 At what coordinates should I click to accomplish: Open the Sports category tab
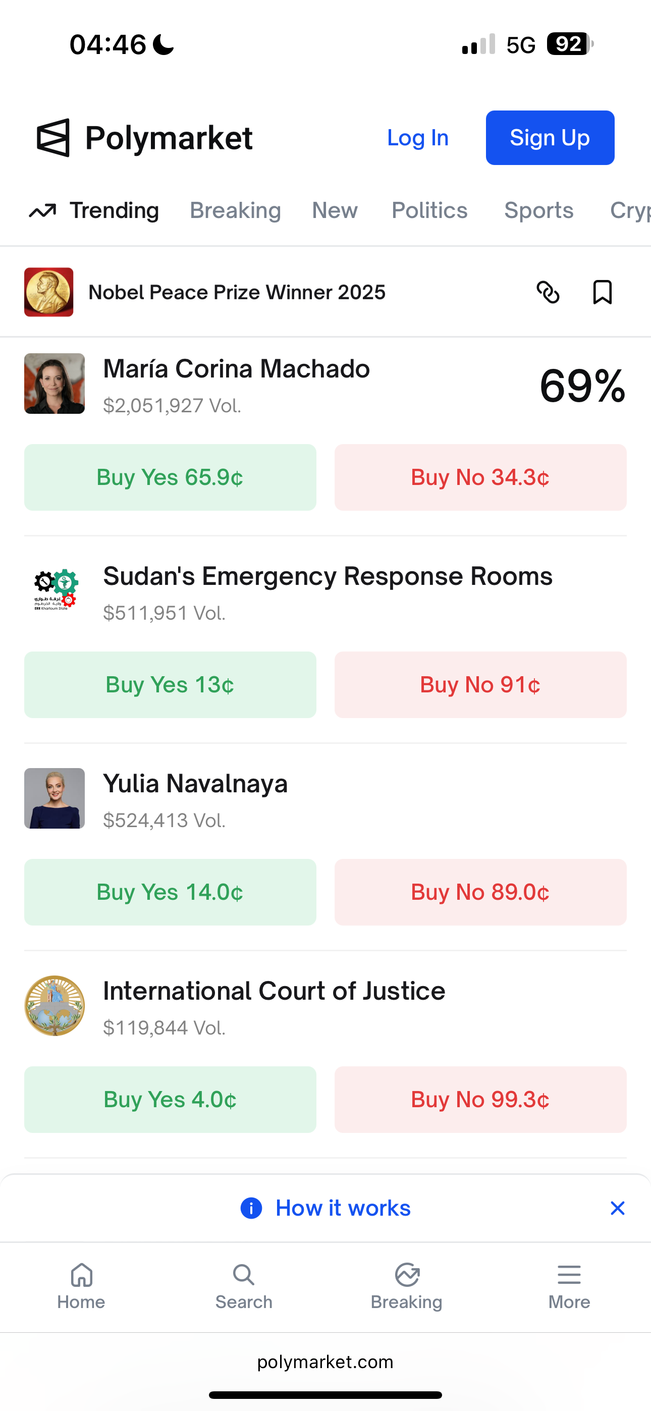tap(538, 211)
